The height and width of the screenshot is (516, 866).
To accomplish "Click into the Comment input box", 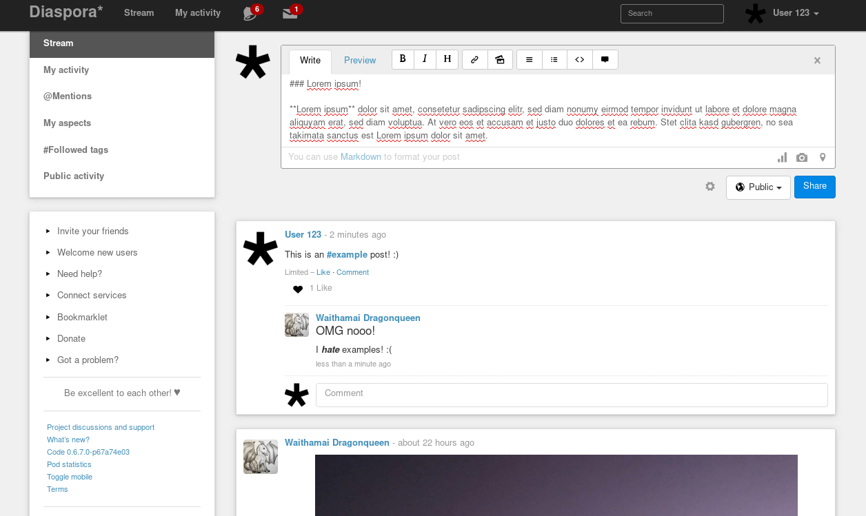I will [572, 395].
